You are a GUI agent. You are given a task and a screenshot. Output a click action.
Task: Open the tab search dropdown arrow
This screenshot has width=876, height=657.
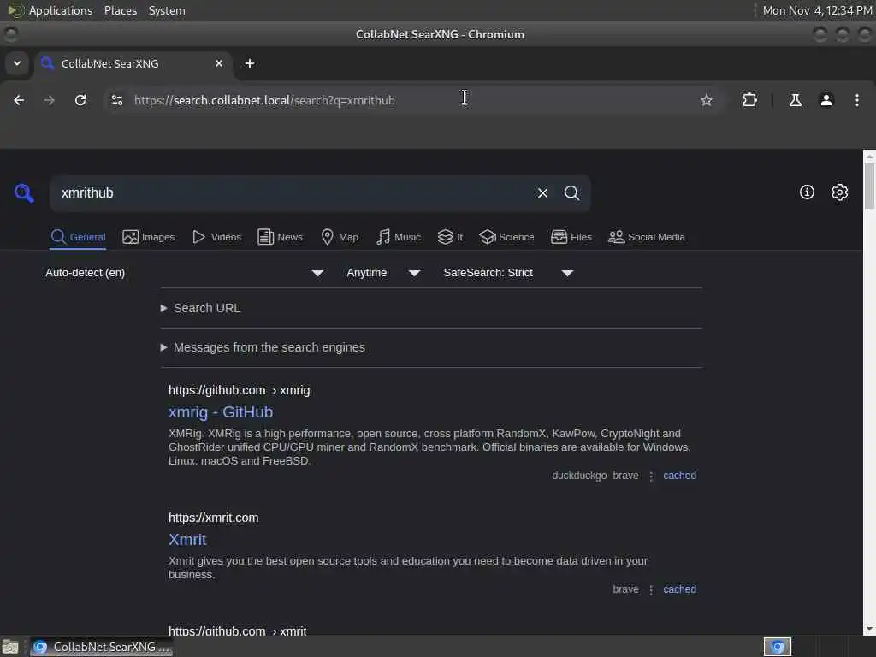point(17,63)
